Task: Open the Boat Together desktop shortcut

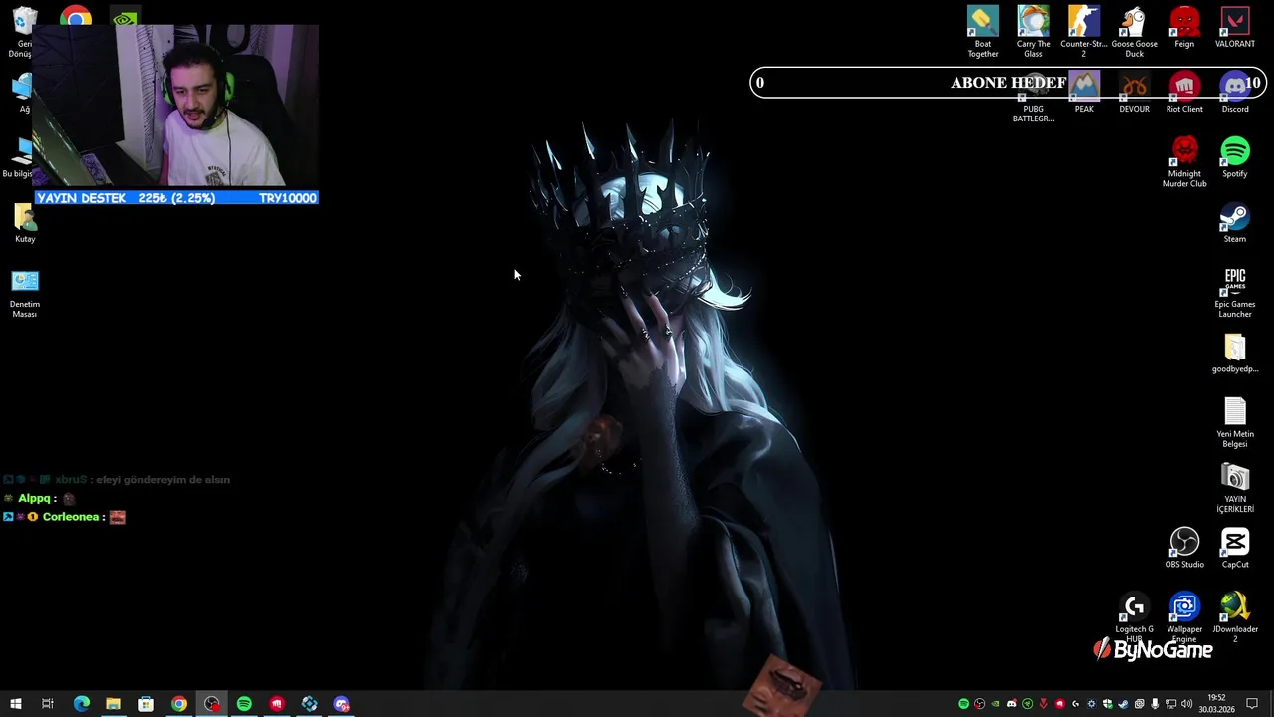Action: coord(983,32)
